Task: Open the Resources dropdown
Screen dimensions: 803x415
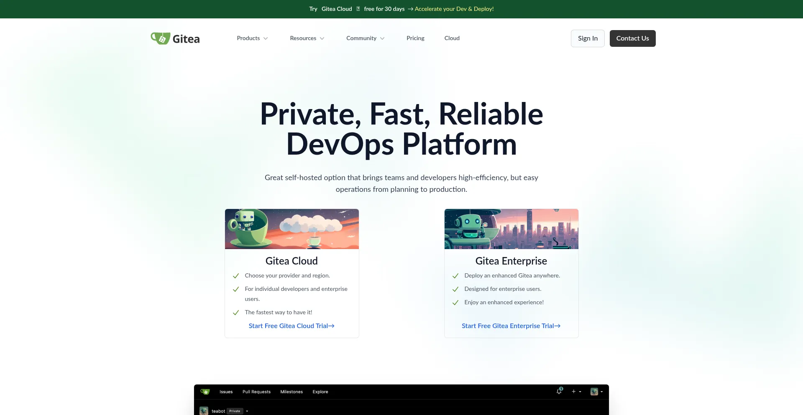Action: [307, 38]
